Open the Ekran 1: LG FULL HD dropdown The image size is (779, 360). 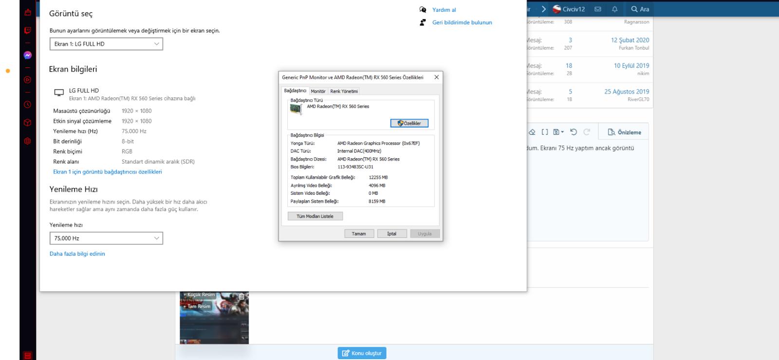point(106,44)
